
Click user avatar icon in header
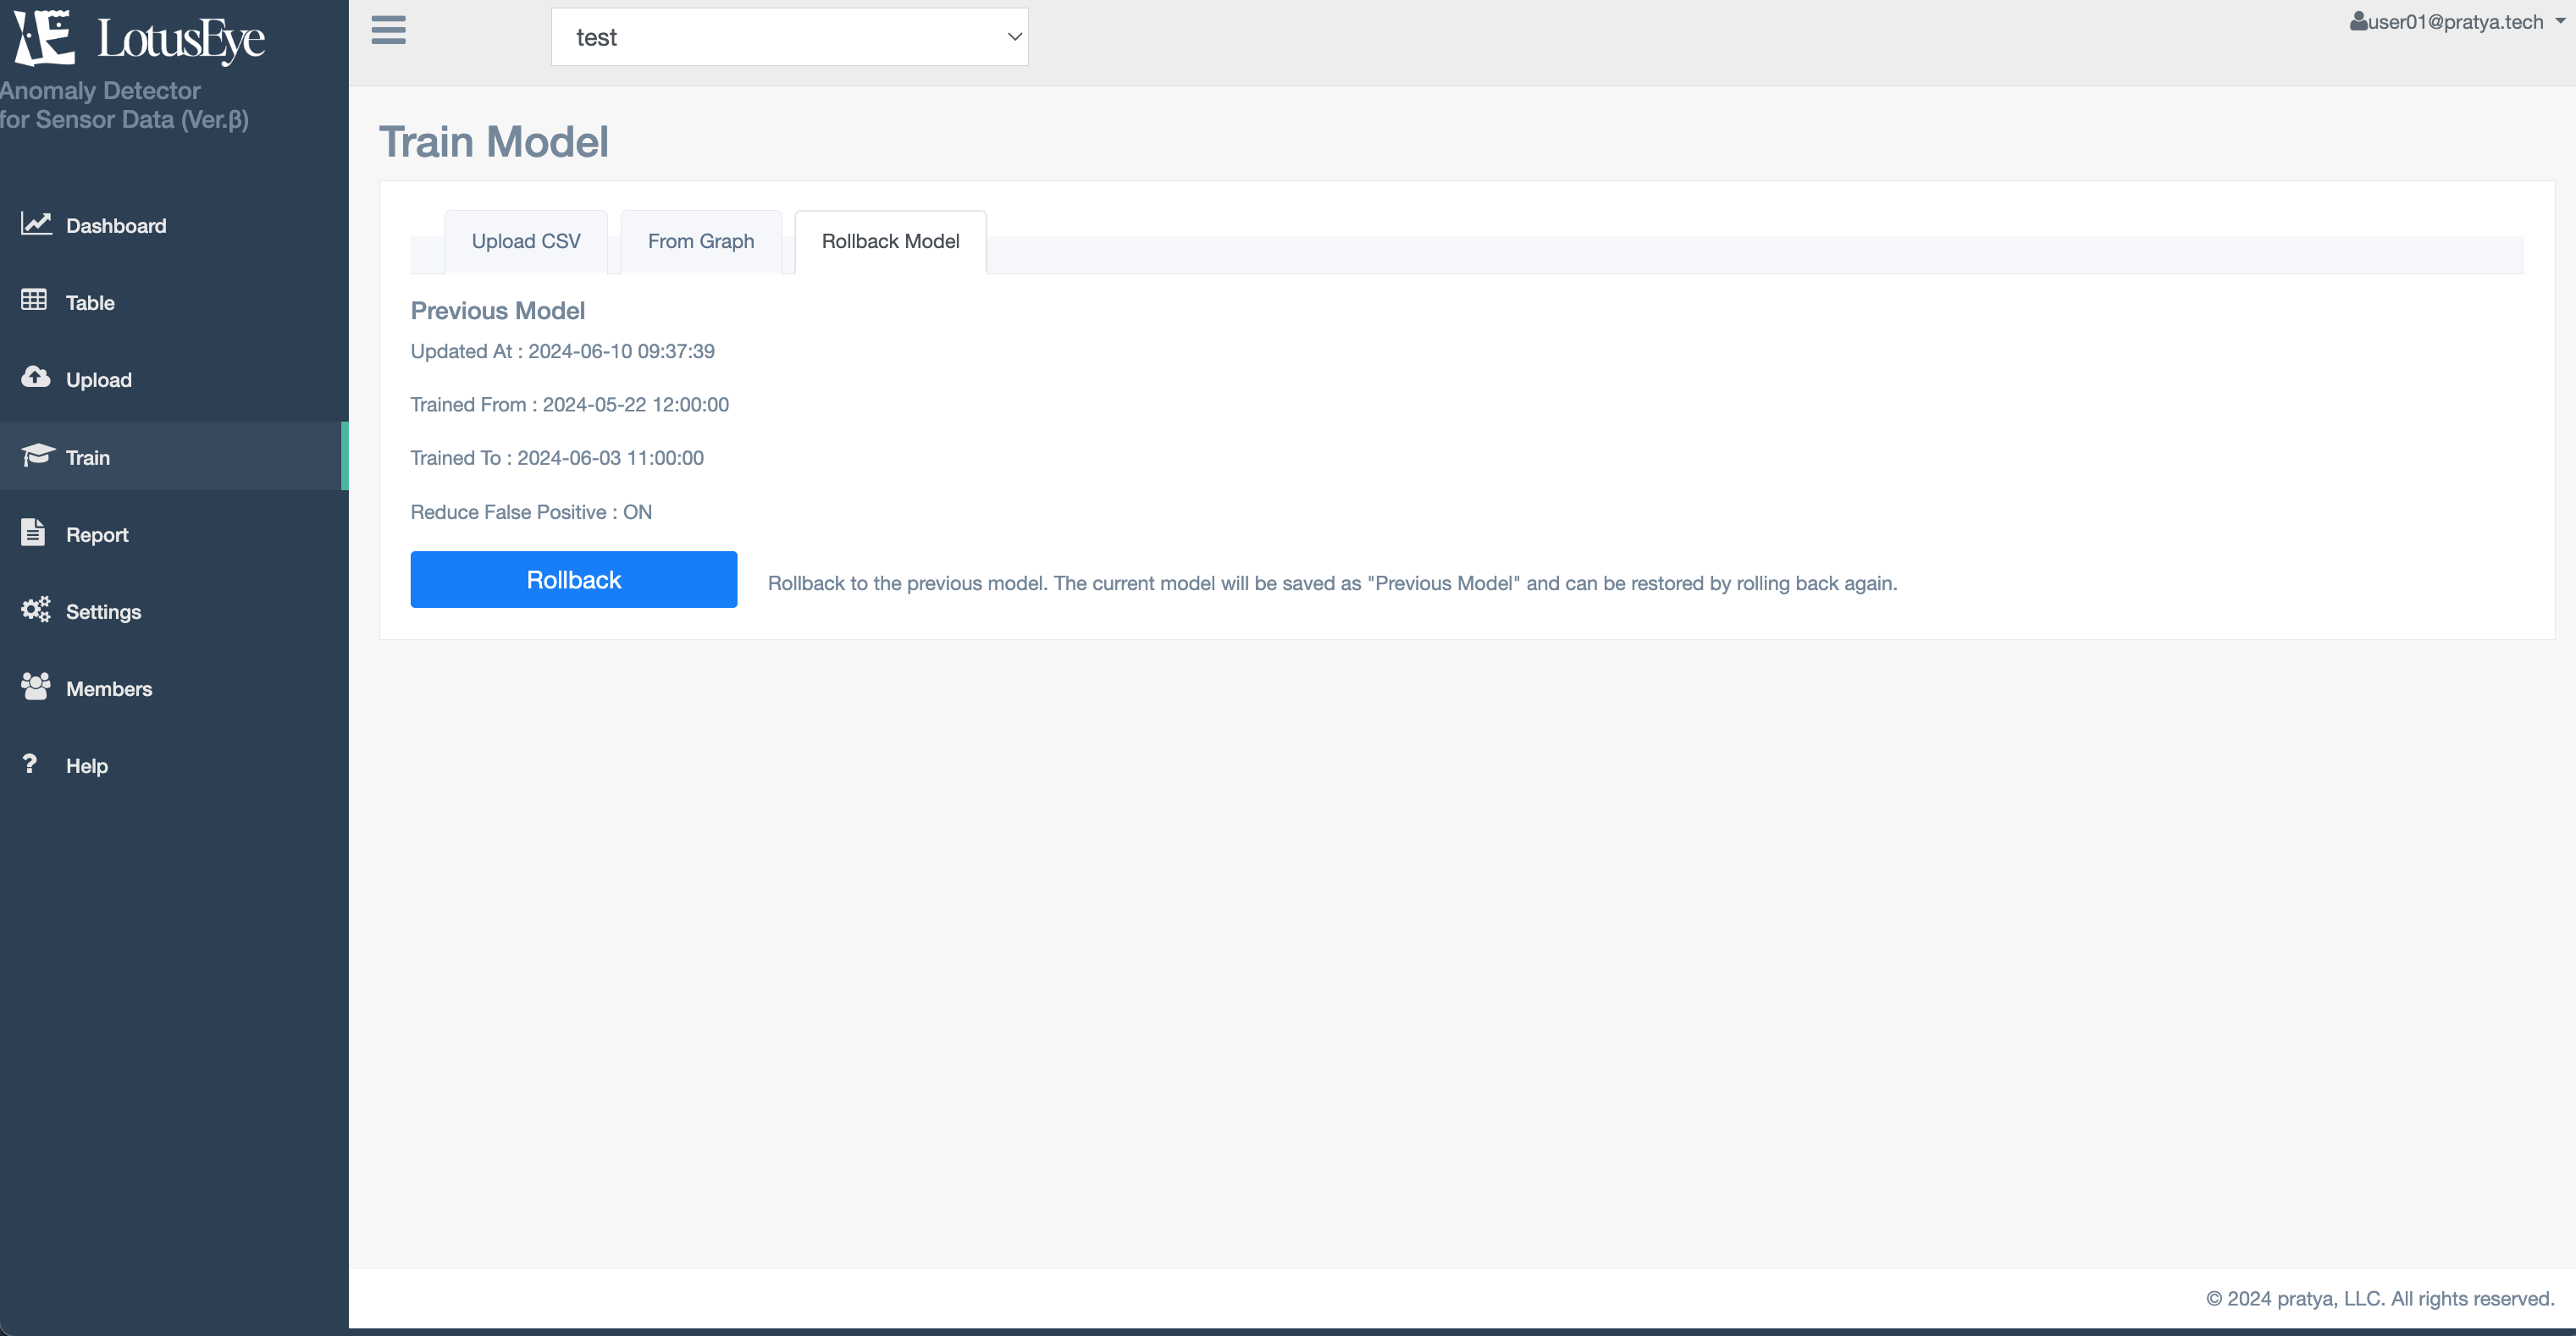coord(2358,21)
